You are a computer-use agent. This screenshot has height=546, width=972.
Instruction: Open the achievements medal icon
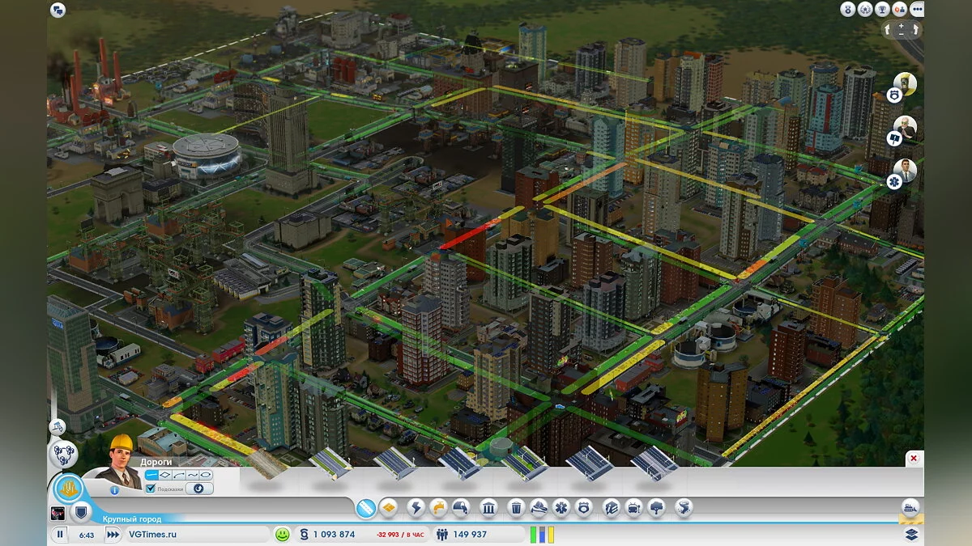point(848,10)
